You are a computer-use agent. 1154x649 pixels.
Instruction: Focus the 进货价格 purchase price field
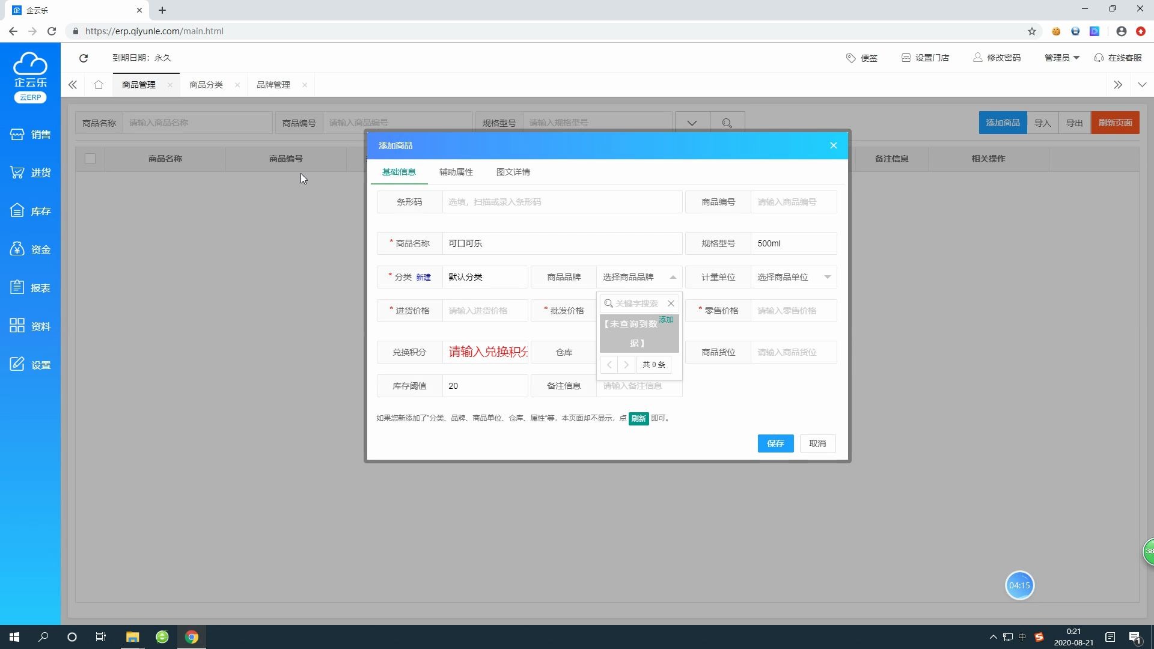[485, 311]
